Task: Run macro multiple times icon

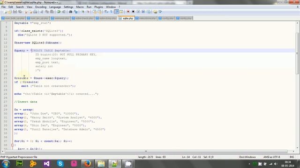Action: 143,12
